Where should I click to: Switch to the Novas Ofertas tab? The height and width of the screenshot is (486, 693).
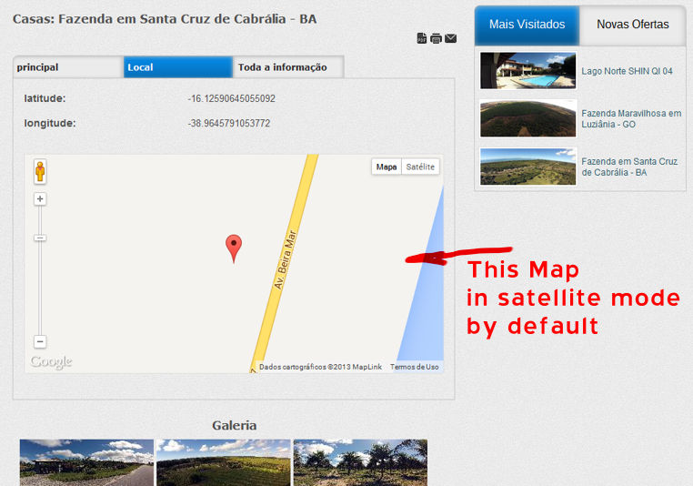pos(632,25)
